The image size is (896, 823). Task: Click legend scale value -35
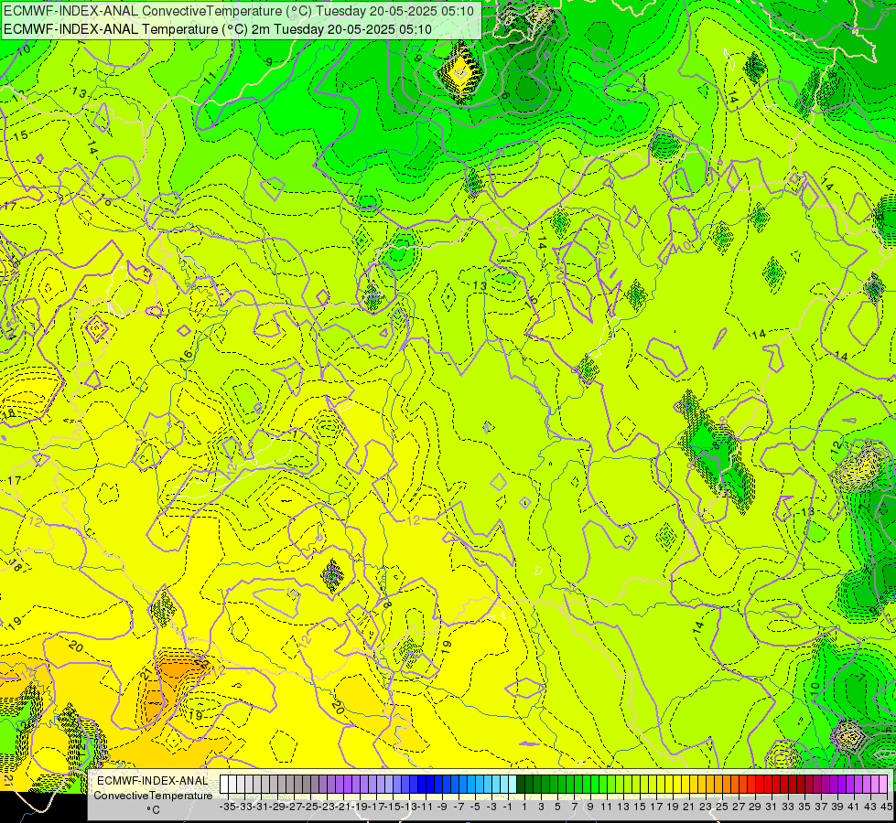click(x=227, y=807)
